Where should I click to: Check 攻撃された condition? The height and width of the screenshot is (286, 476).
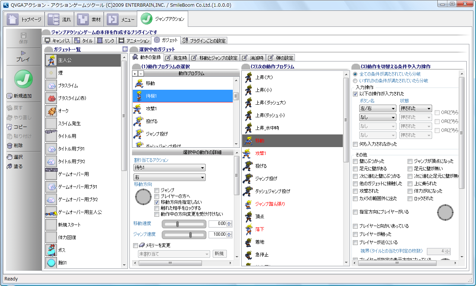[356, 191]
